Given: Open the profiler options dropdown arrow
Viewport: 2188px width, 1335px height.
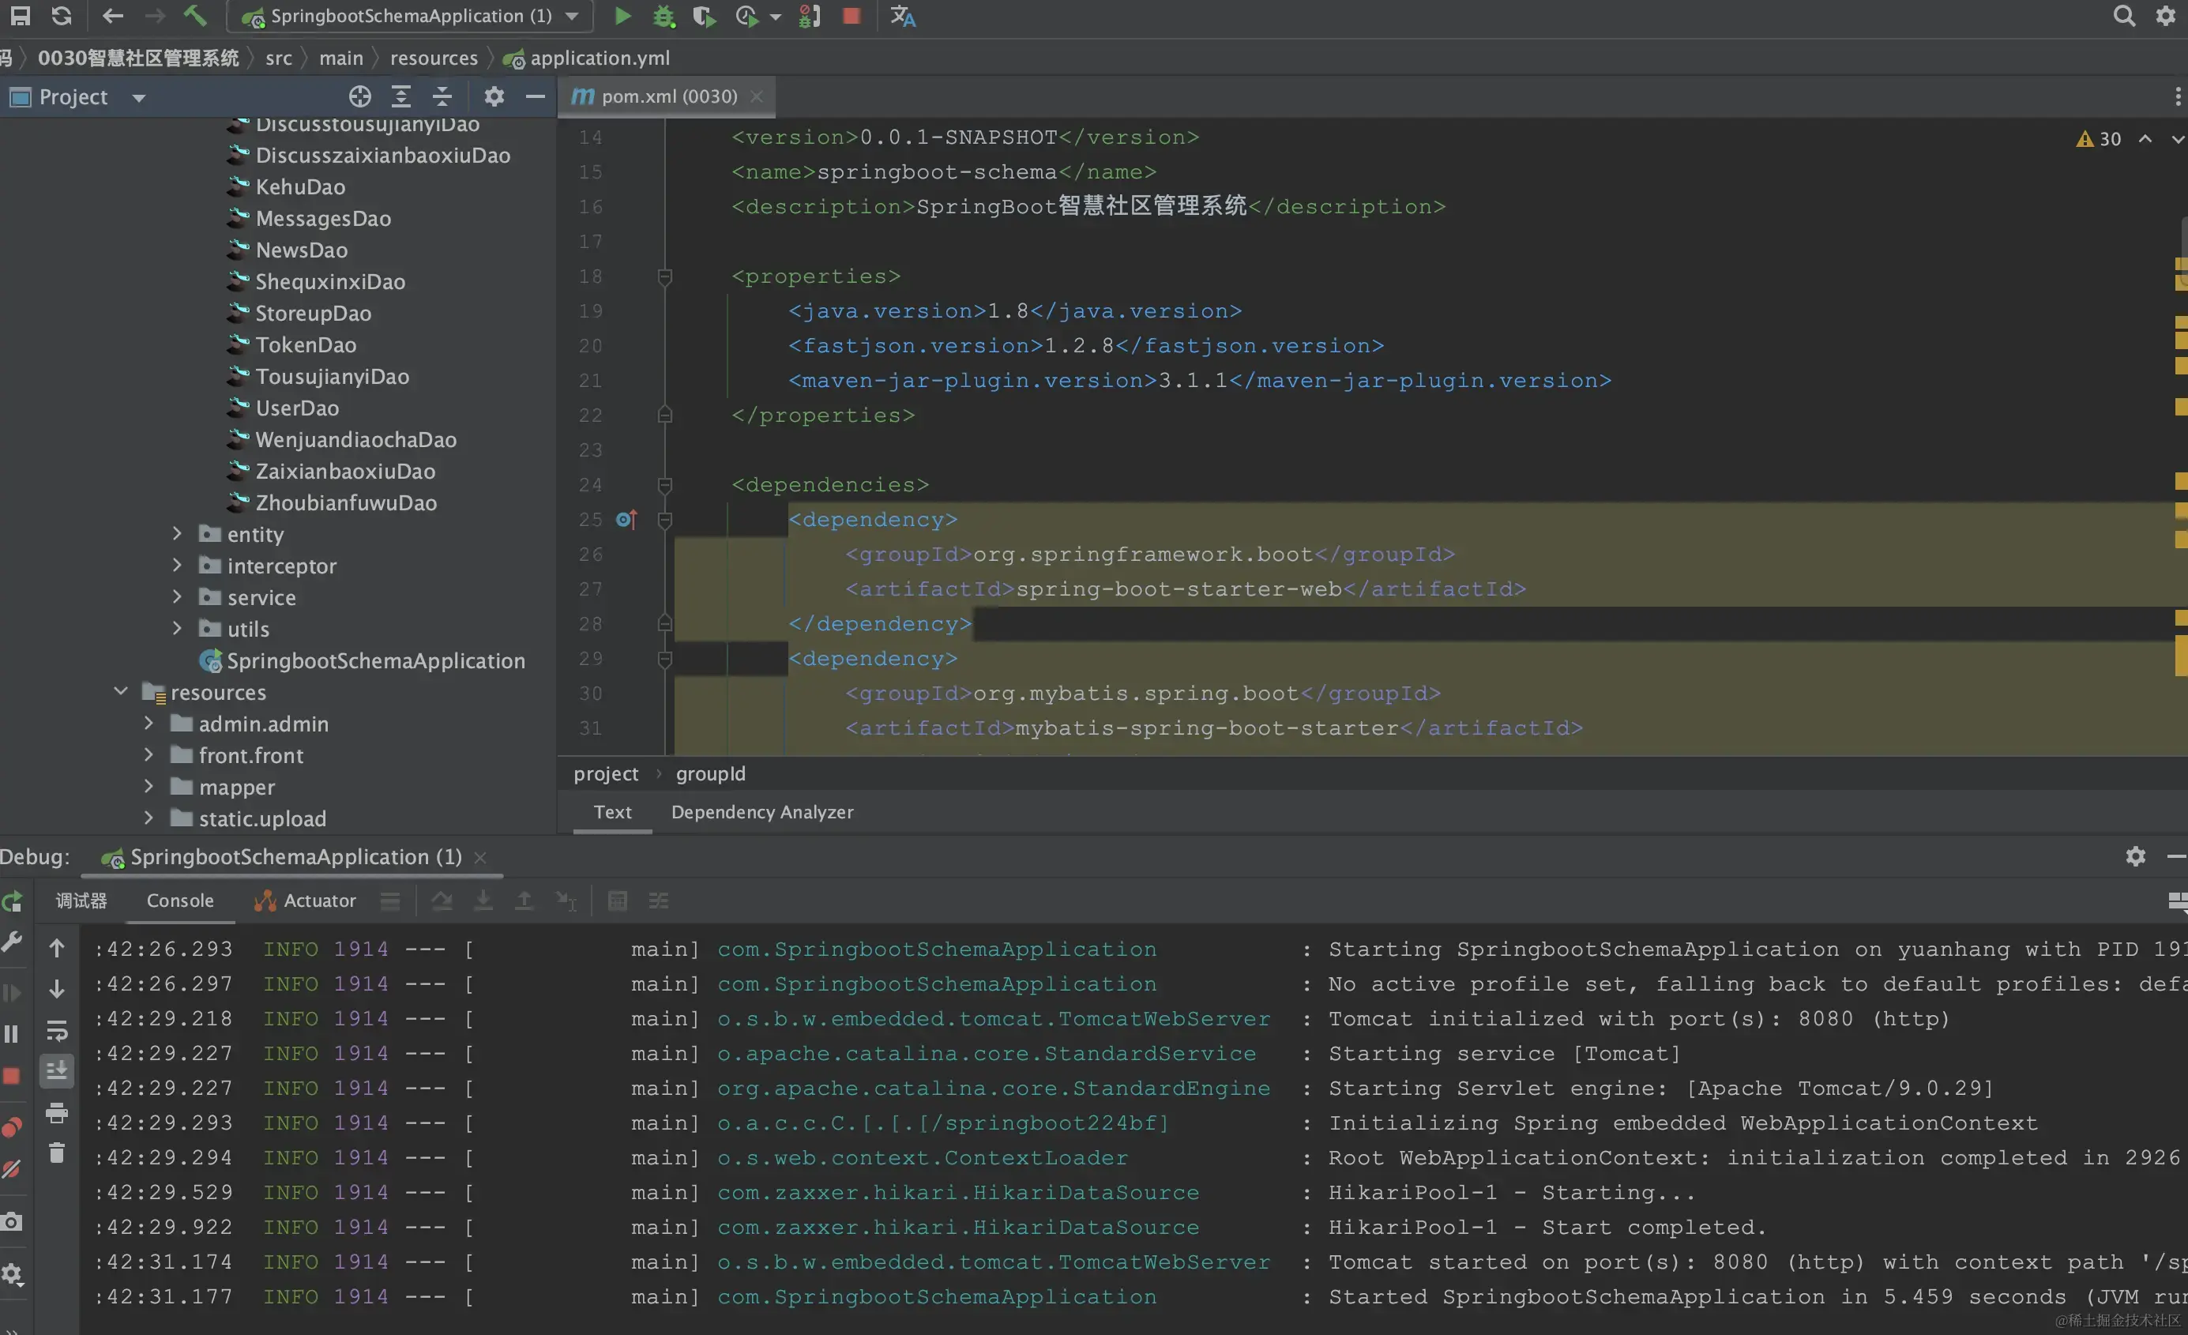Looking at the screenshot, I should (775, 17).
